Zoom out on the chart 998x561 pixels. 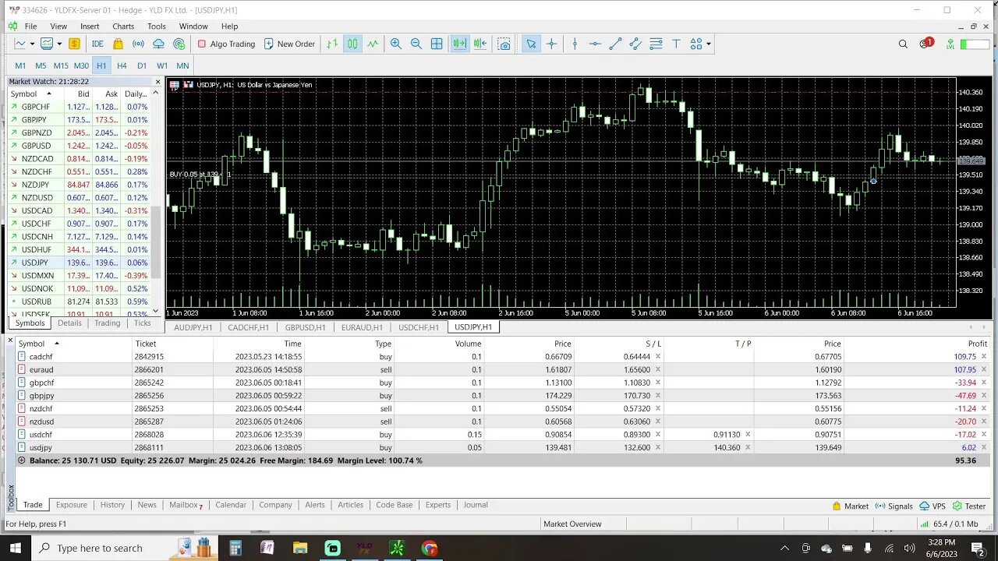point(416,44)
